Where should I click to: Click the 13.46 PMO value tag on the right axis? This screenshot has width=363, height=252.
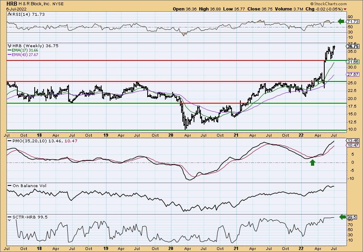click(353, 140)
